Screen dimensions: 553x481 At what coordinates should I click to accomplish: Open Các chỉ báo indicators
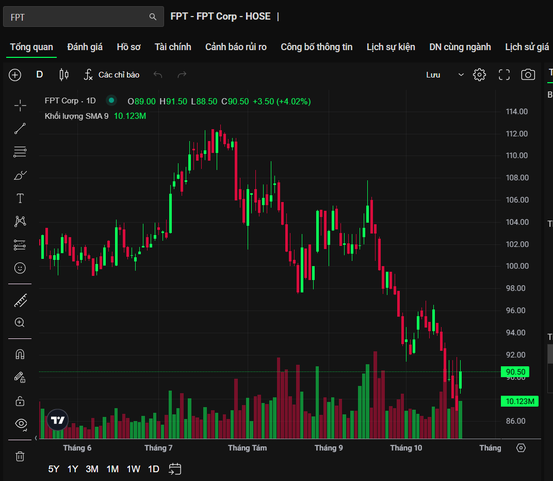click(112, 75)
